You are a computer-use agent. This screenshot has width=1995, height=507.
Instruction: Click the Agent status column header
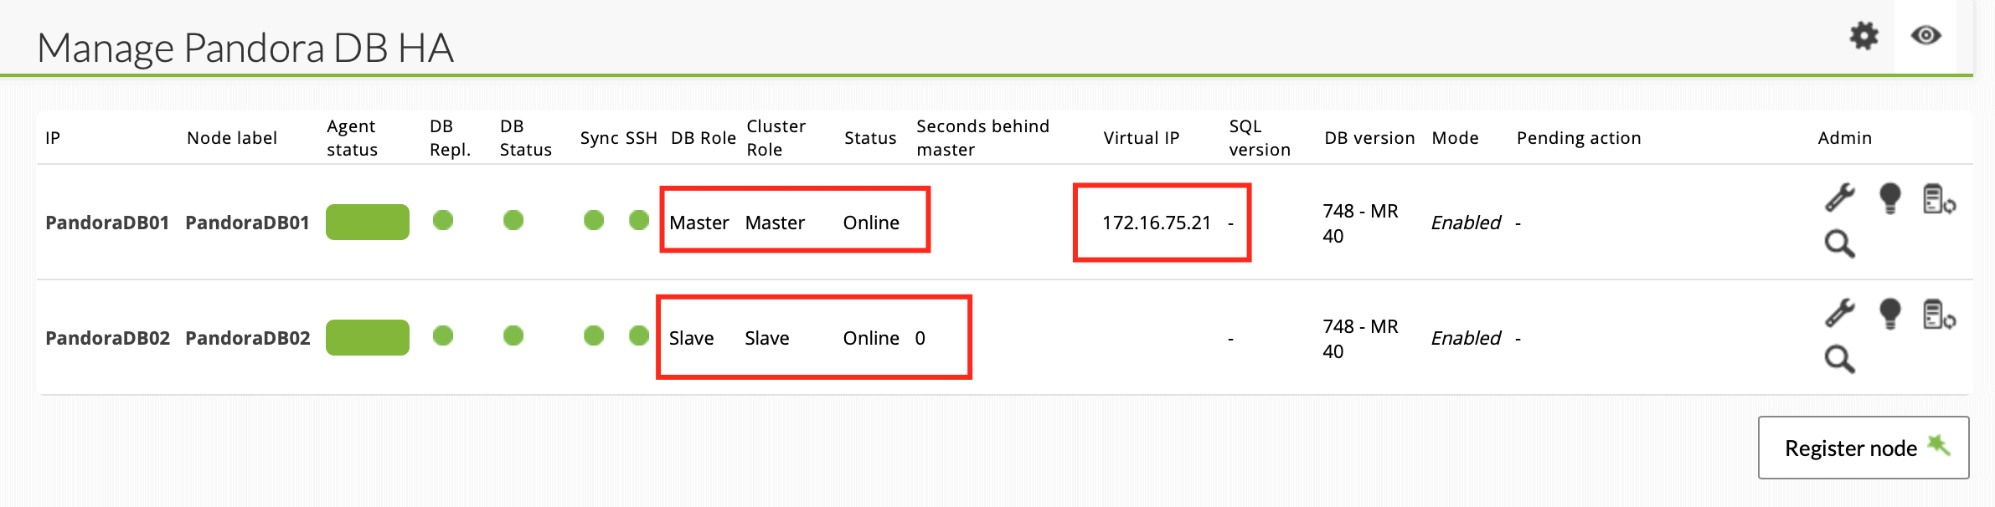(x=352, y=137)
